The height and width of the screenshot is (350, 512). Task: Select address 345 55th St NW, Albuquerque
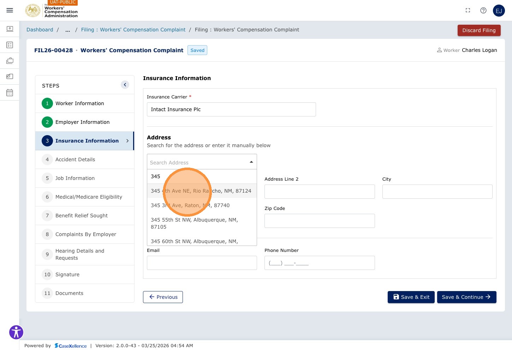(202, 223)
